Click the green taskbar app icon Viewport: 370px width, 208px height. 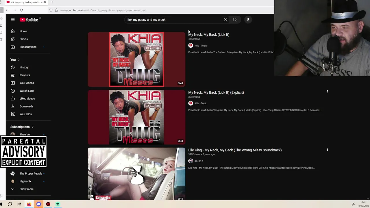point(58,204)
